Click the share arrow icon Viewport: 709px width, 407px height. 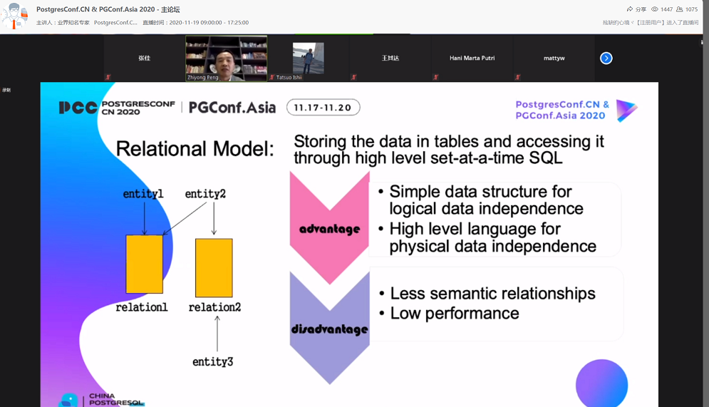(x=630, y=9)
